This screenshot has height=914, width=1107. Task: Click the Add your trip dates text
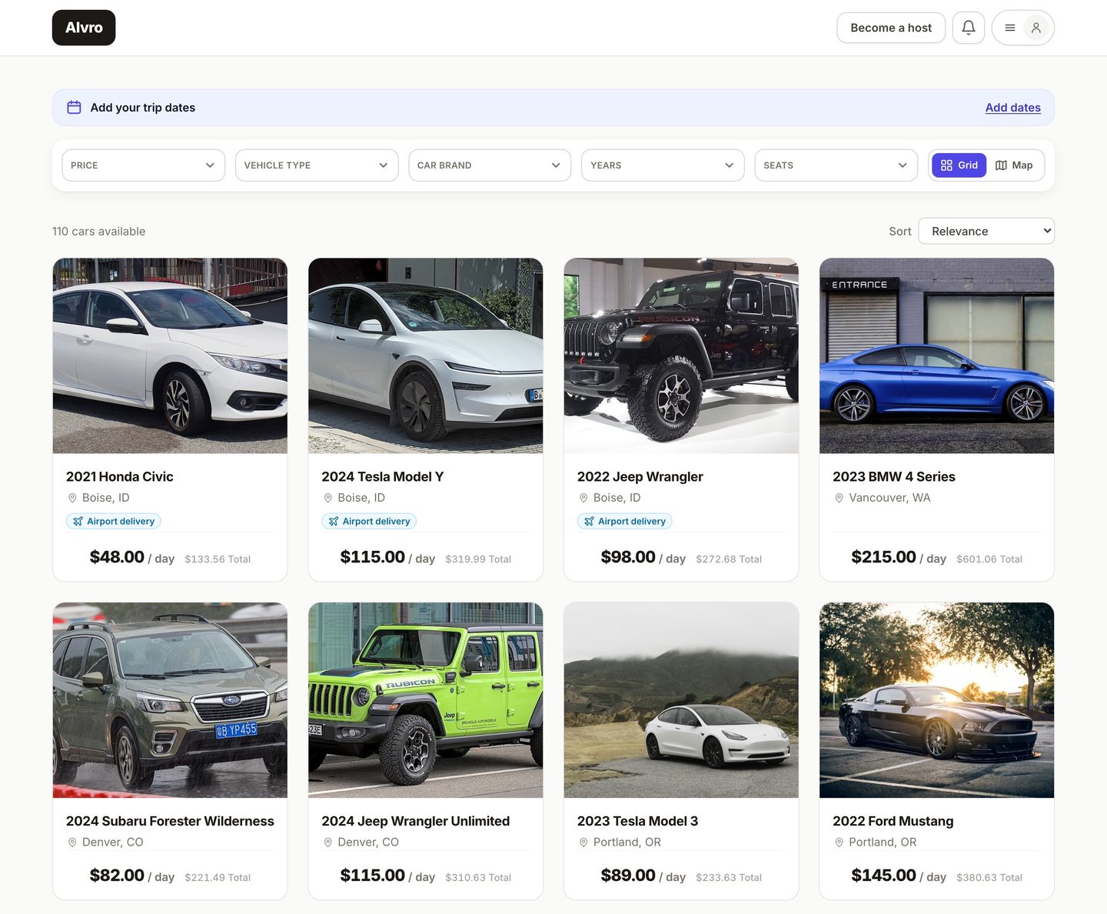[143, 108]
